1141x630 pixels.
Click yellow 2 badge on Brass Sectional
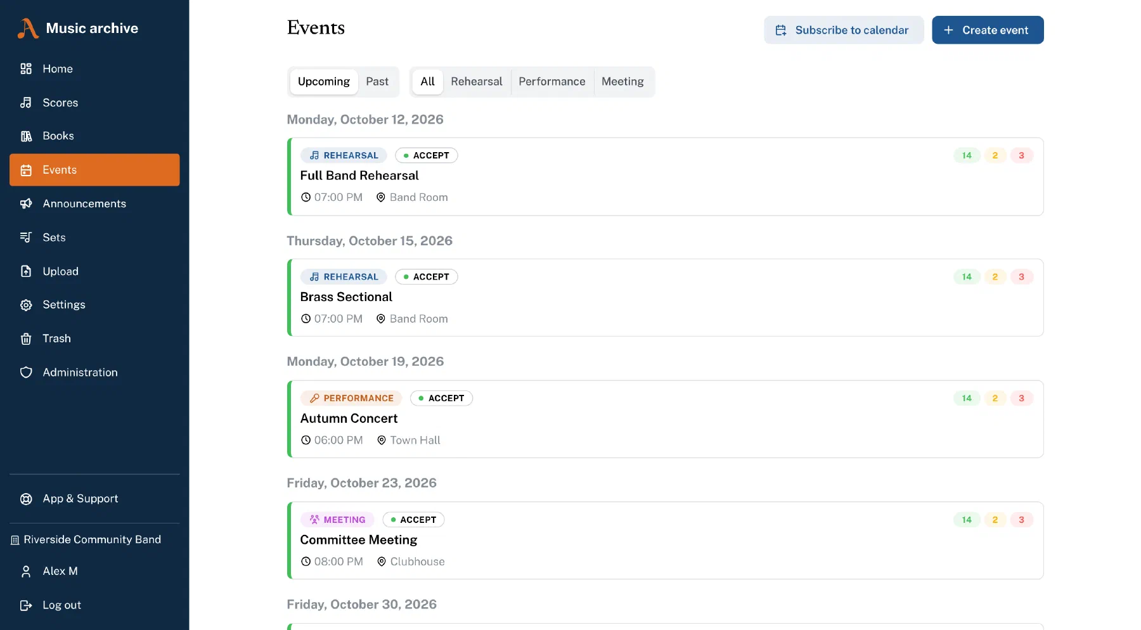pos(995,277)
